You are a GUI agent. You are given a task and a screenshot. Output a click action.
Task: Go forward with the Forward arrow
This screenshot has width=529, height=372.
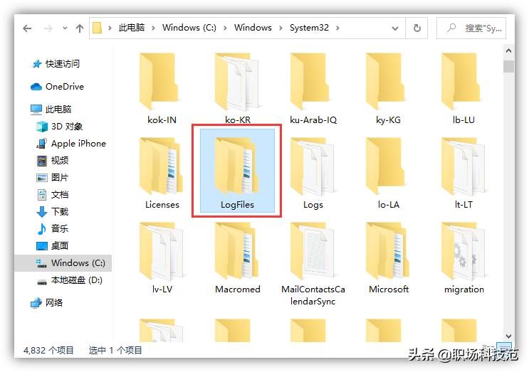point(48,28)
